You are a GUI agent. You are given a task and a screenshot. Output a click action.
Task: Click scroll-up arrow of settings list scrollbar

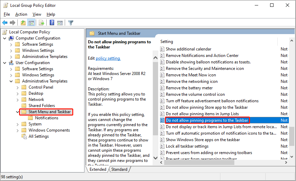tap(292, 41)
